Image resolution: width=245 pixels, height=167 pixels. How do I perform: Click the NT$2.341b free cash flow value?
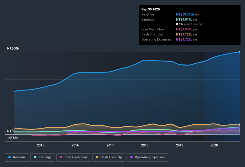coord(184,29)
